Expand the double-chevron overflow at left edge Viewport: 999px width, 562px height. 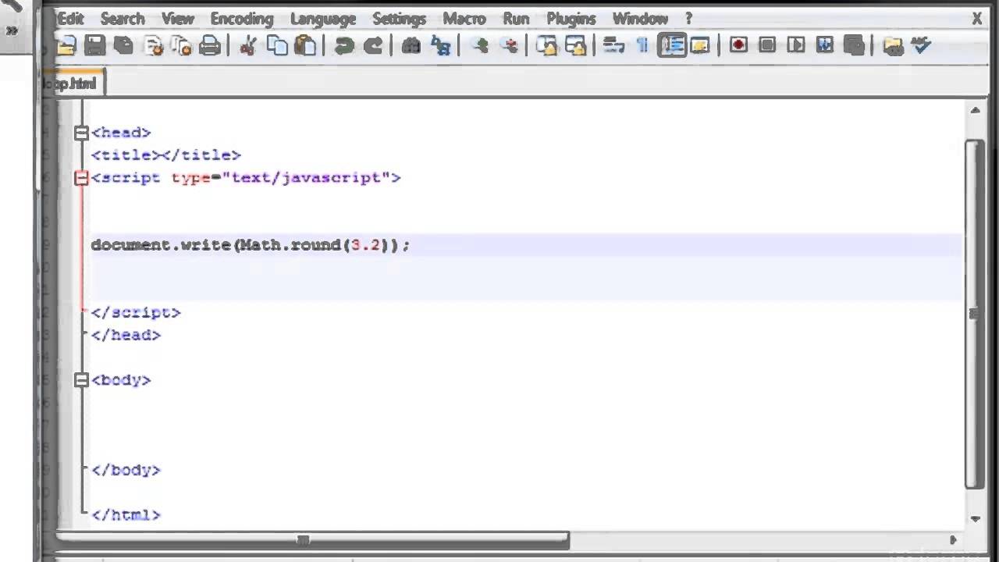[x=12, y=31]
